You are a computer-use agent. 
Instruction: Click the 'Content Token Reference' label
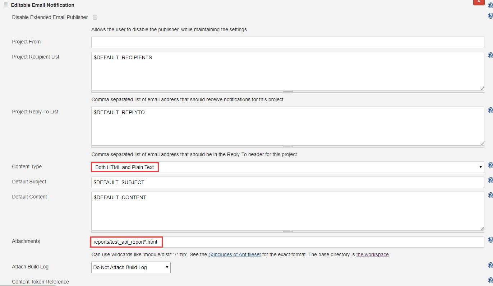40,282
